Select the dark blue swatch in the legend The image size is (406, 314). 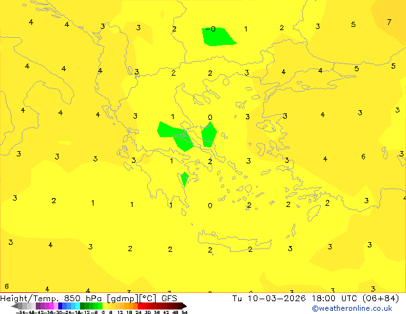60,306
